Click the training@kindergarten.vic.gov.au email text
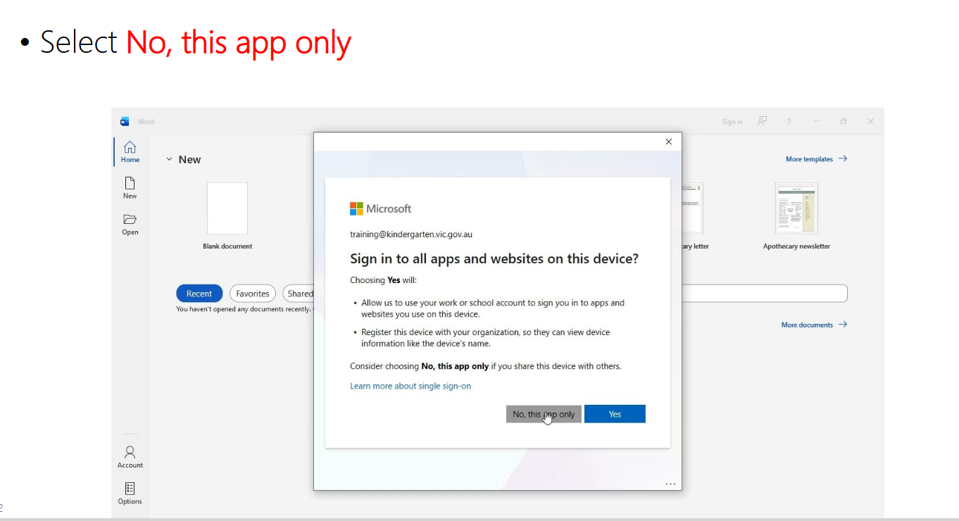The image size is (959, 521). (x=411, y=234)
